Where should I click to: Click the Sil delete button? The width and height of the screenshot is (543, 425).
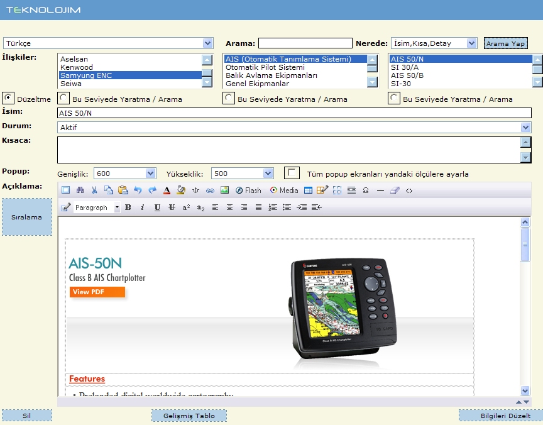(x=27, y=416)
